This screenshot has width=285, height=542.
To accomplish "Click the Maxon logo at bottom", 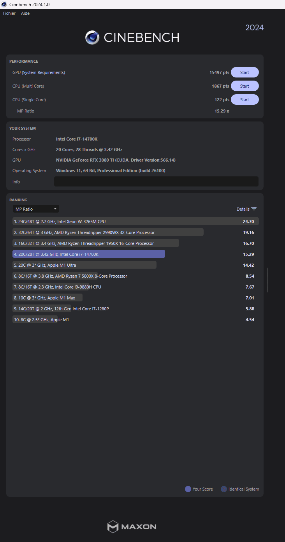I will [x=132, y=526].
